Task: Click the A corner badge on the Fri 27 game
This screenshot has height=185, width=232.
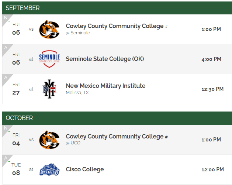Action: tap(5, 77)
